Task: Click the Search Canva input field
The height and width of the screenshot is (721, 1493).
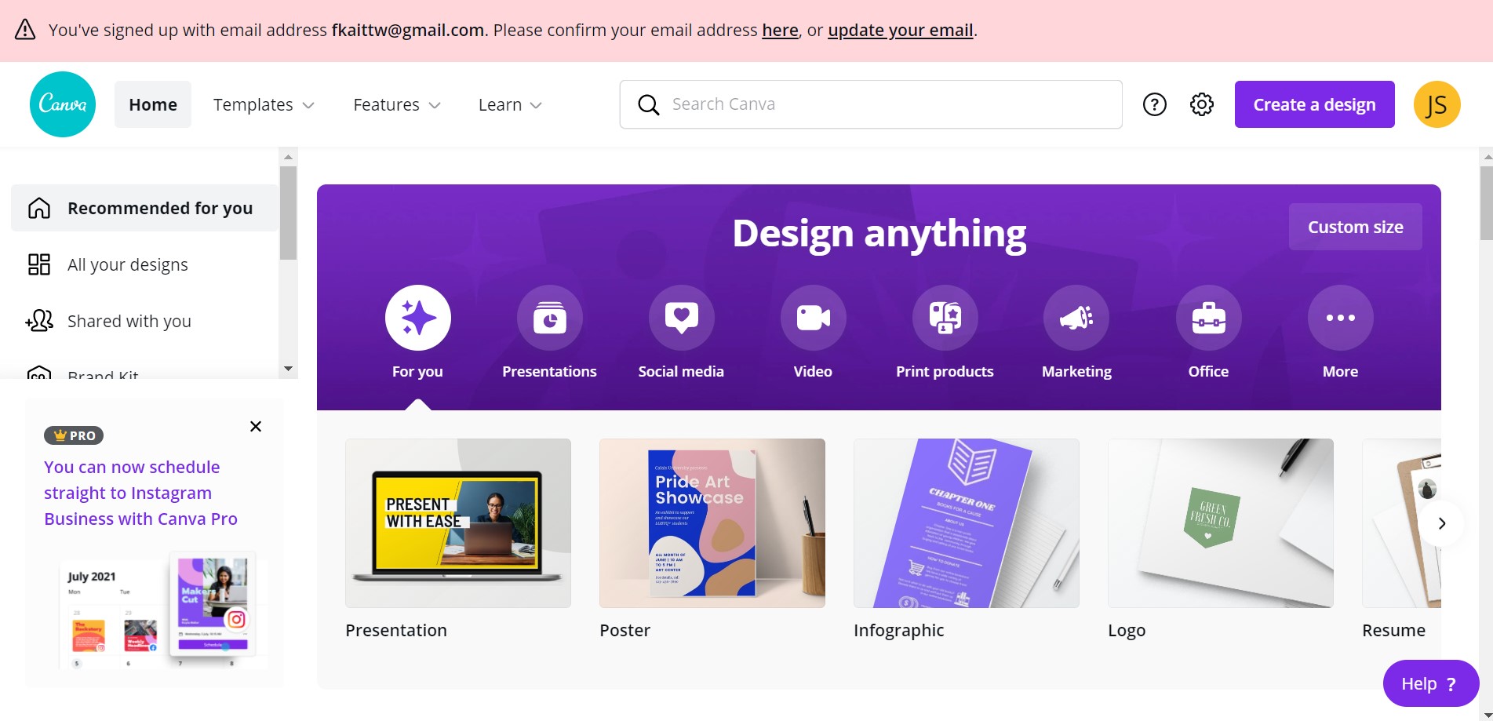Action: coord(871,104)
